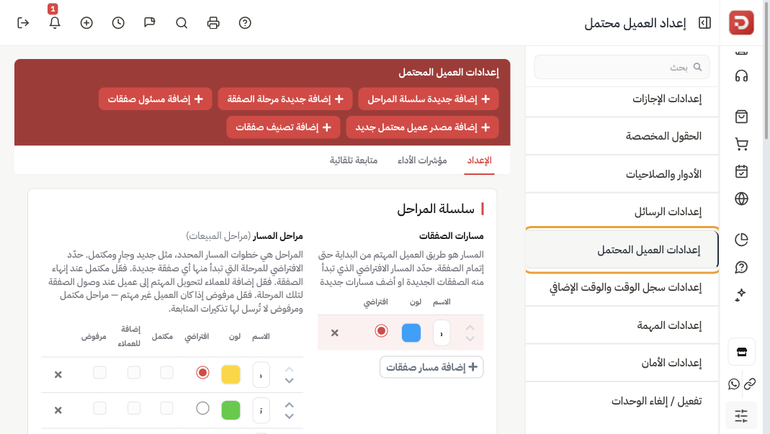This screenshot has height=434, width=770.
Task: Switch to the مؤشرات الأداء tab
Action: pos(422,161)
